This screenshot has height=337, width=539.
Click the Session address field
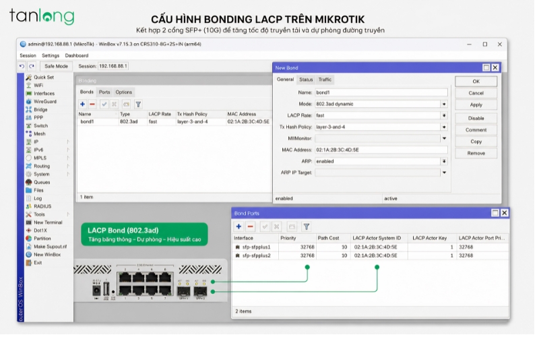tap(114, 66)
